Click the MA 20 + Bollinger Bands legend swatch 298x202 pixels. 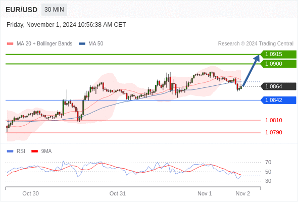tap(10, 44)
